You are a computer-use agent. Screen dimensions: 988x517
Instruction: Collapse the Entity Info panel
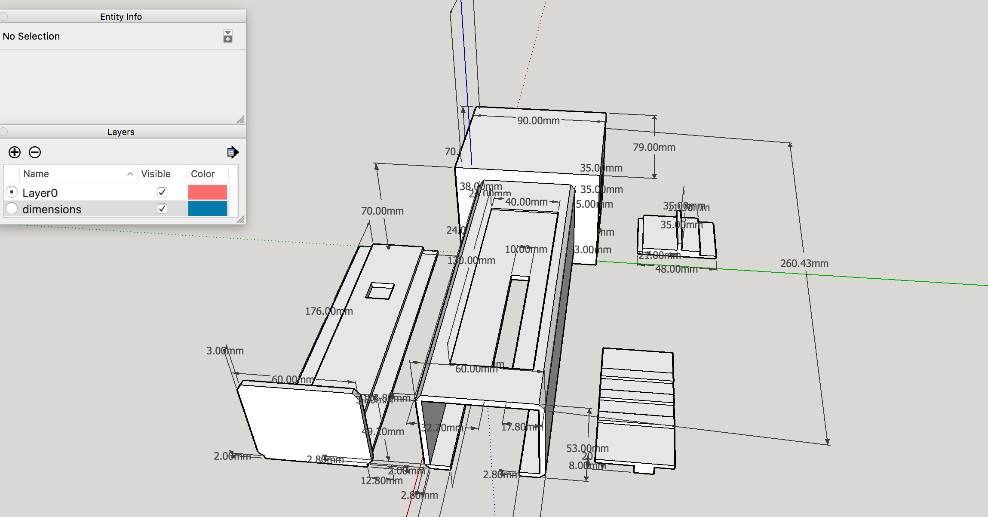3,15
